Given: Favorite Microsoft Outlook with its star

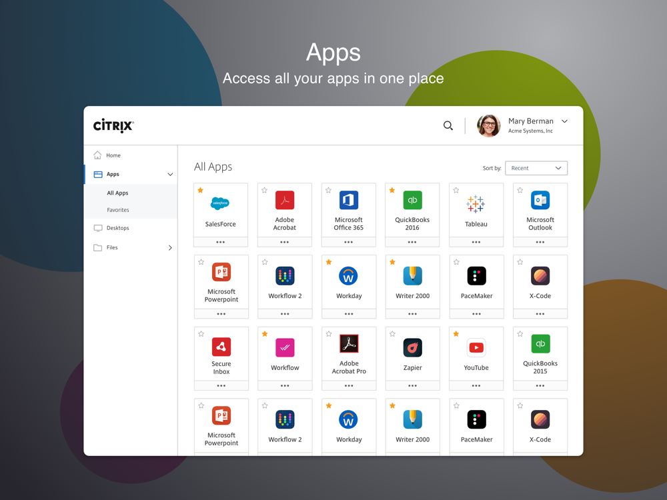Looking at the screenshot, I should pyautogui.click(x=520, y=190).
